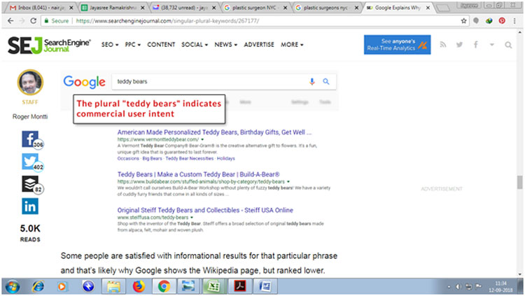Switch to plastic surgeon NYC tab

pyautogui.click(x=255, y=8)
